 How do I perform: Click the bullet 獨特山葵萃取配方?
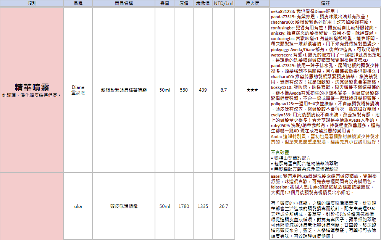pos(291,158)
